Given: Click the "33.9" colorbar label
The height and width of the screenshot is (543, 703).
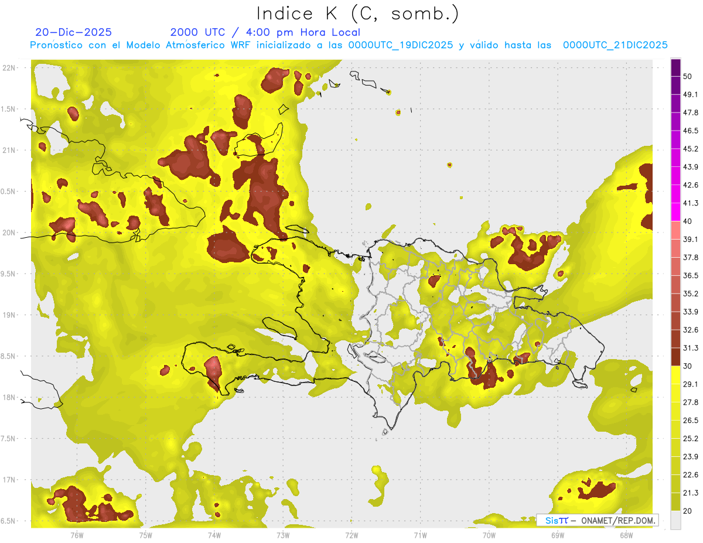Looking at the screenshot, I should 691,312.
